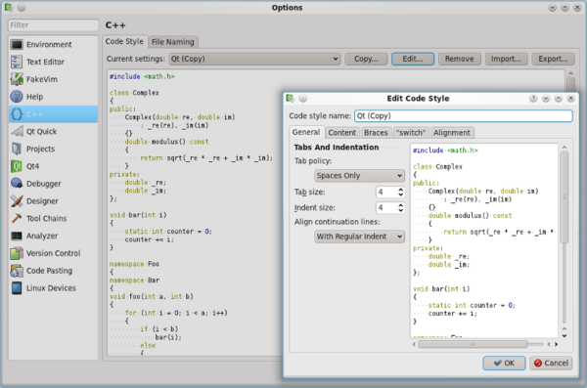587x388 pixels.
Task: Select the Debugger category icon
Action: click(x=17, y=184)
